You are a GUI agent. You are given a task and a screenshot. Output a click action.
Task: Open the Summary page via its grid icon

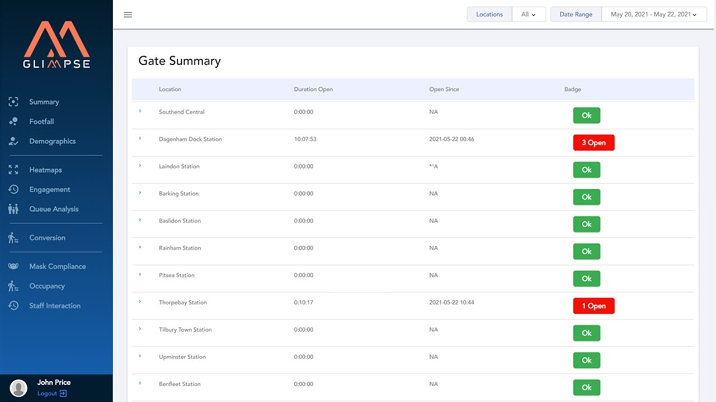13,102
